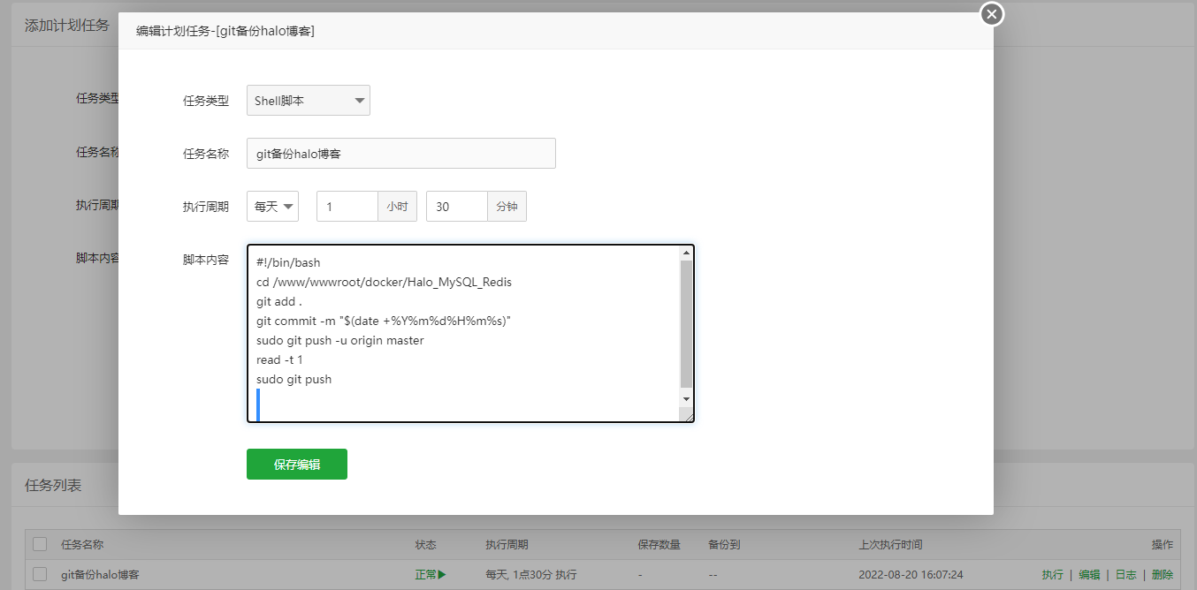Click the 任务列表 panel title

(53, 485)
